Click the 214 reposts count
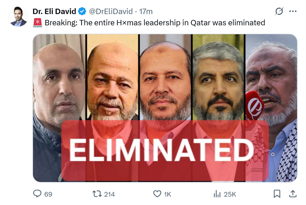 tap(110, 194)
